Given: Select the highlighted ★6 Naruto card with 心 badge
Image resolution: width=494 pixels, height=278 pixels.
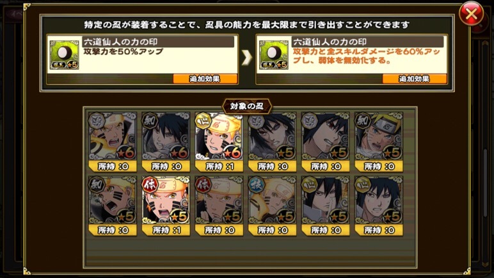Looking at the screenshot, I should click(x=219, y=142).
